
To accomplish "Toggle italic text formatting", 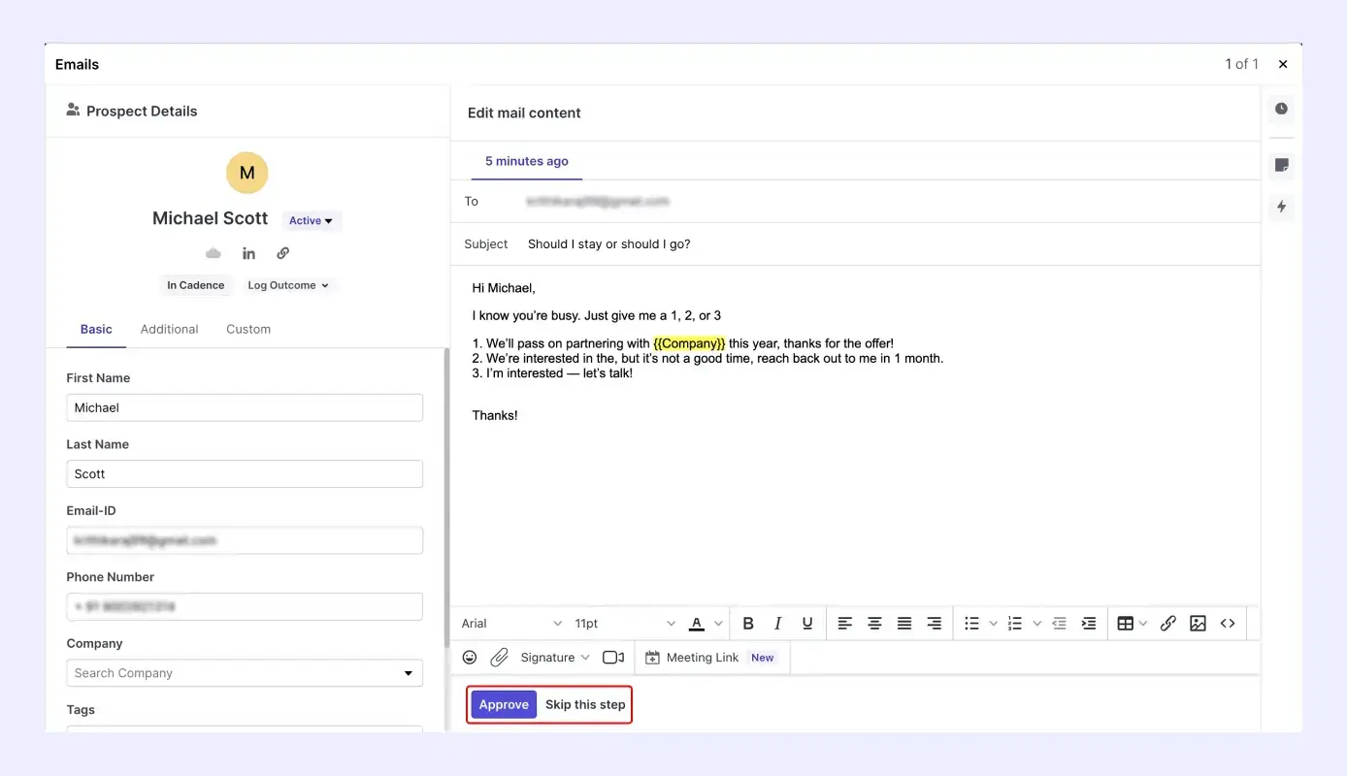I will [777, 624].
